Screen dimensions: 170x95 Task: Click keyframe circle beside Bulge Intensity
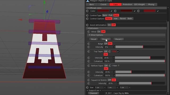click(x=89, y=47)
